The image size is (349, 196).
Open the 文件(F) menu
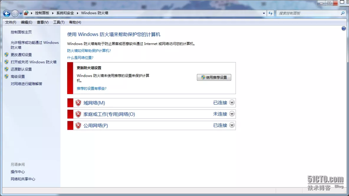(x=11, y=22)
